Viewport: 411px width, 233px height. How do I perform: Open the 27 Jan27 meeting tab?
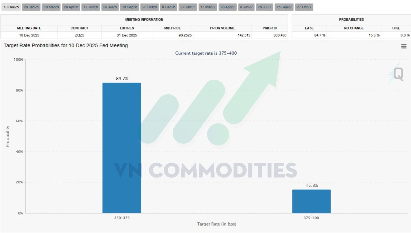pos(188,7)
